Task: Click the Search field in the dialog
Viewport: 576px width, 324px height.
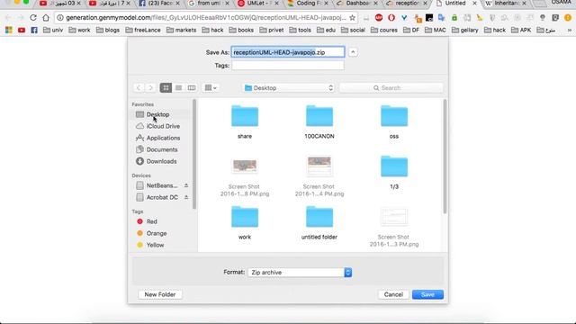Action: click(x=391, y=88)
